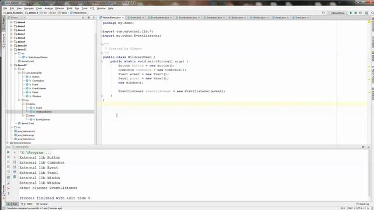Hide the Run tool window

click(x=368, y=147)
